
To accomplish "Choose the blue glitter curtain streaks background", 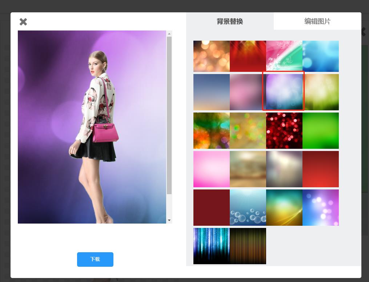I will click(x=212, y=246).
